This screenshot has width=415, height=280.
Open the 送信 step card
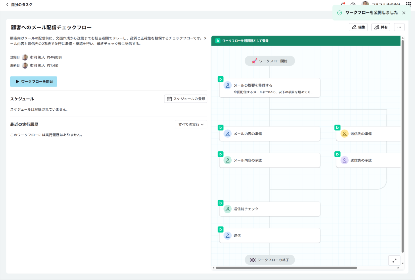[270, 235]
